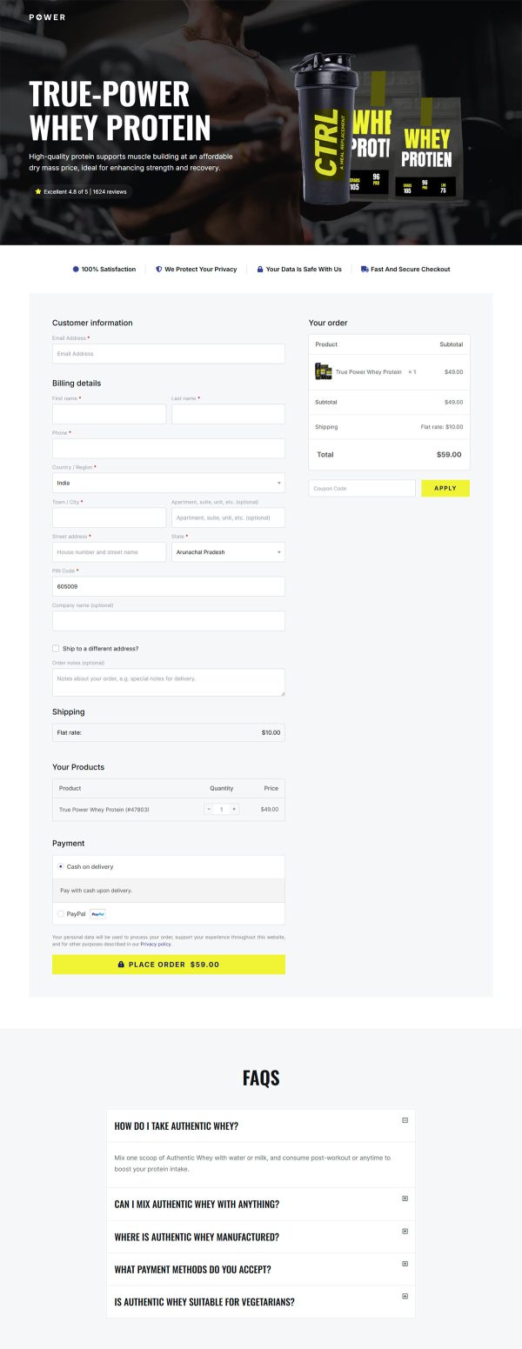Expand Is Authentic Whey Suitable For Vegetarians
522x1349 pixels.
pyautogui.click(x=405, y=1296)
